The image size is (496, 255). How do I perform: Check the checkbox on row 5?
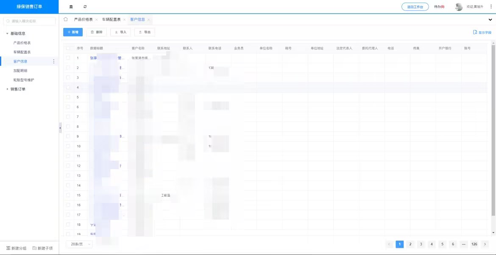point(68,97)
